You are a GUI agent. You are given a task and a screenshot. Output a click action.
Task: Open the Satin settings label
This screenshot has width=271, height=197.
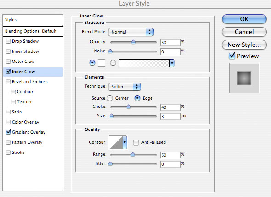17,112
